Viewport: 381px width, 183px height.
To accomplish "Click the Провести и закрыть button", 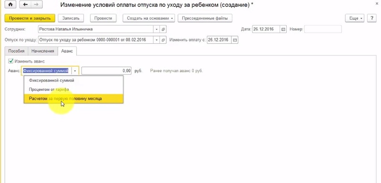I will (x=30, y=18).
